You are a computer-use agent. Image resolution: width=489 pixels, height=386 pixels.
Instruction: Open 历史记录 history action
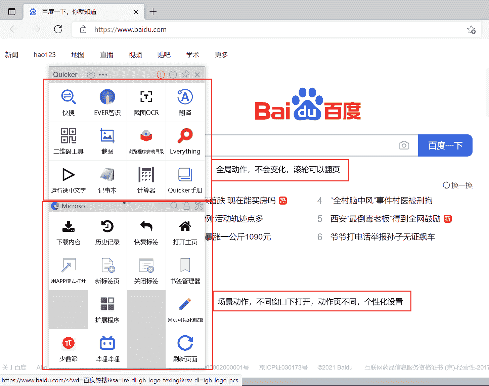coord(107,232)
